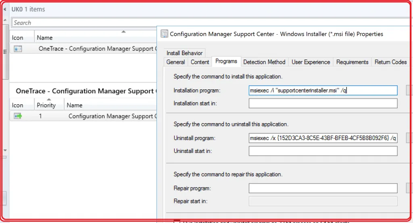This screenshot has width=413, height=223.
Task: Click Browse button beside Uninstall program
Action: click(410, 138)
